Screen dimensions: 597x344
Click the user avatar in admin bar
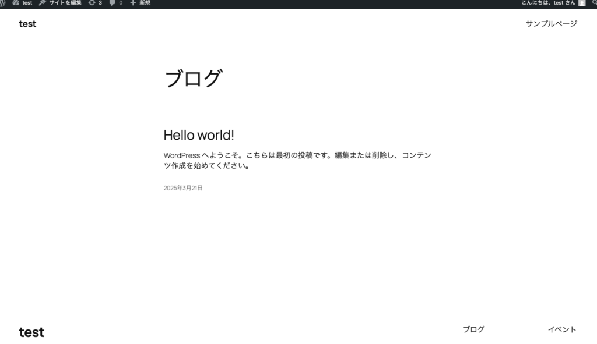coord(582,3)
